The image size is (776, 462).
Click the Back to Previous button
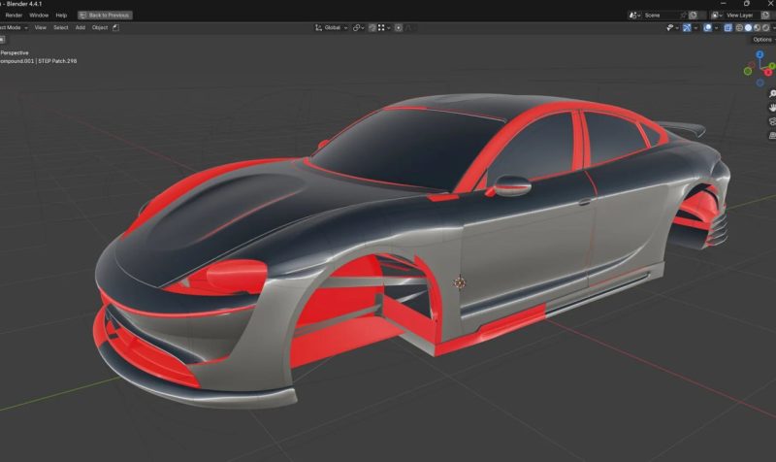click(x=105, y=16)
